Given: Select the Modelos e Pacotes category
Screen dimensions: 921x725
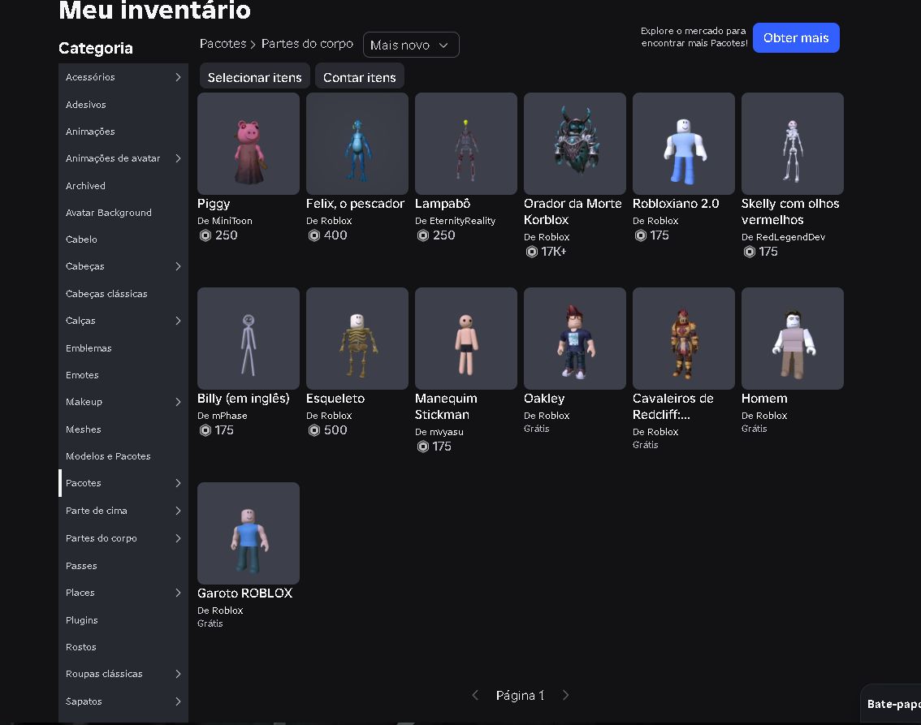Looking at the screenshot, I should pos(123,456).
